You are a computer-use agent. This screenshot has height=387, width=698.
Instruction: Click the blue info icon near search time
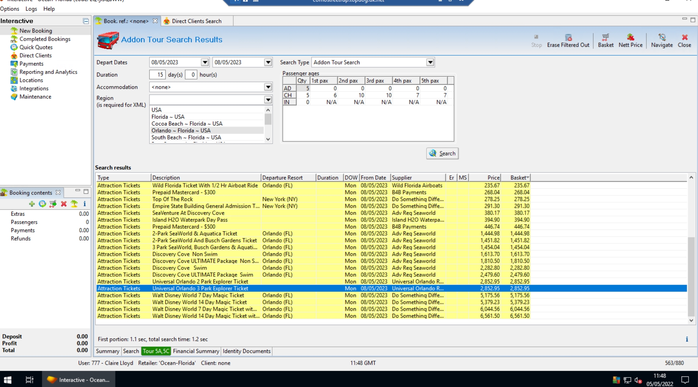pyautogui.click(x=687, y=339)
